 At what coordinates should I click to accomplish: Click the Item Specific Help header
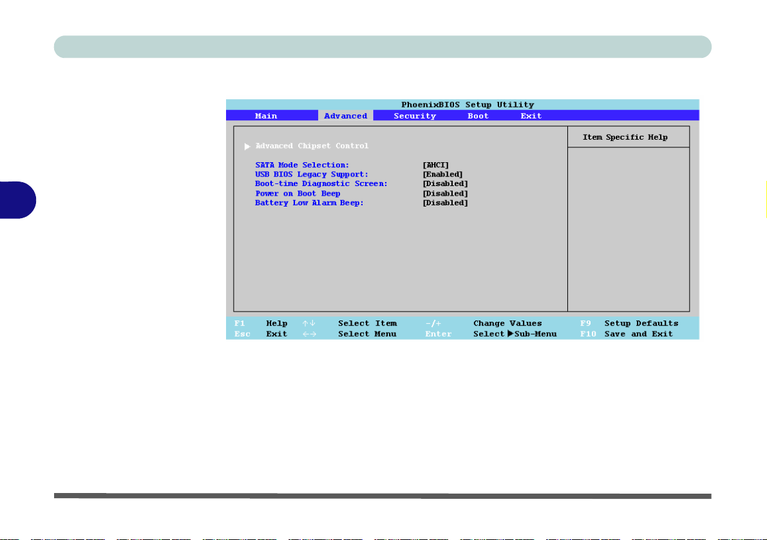[625, 137]
